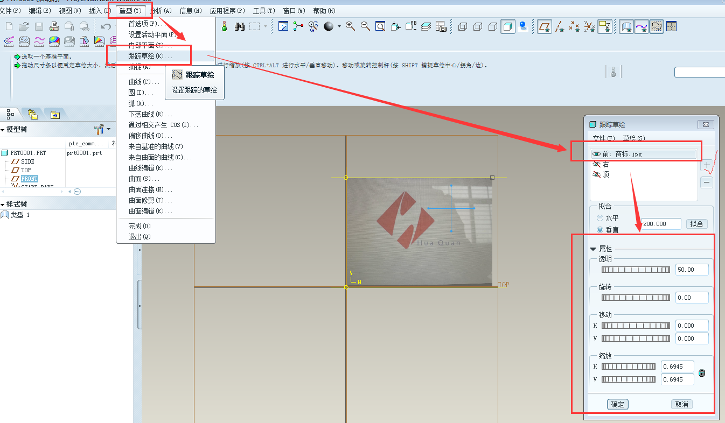Click the 移动 H slider

636,326
